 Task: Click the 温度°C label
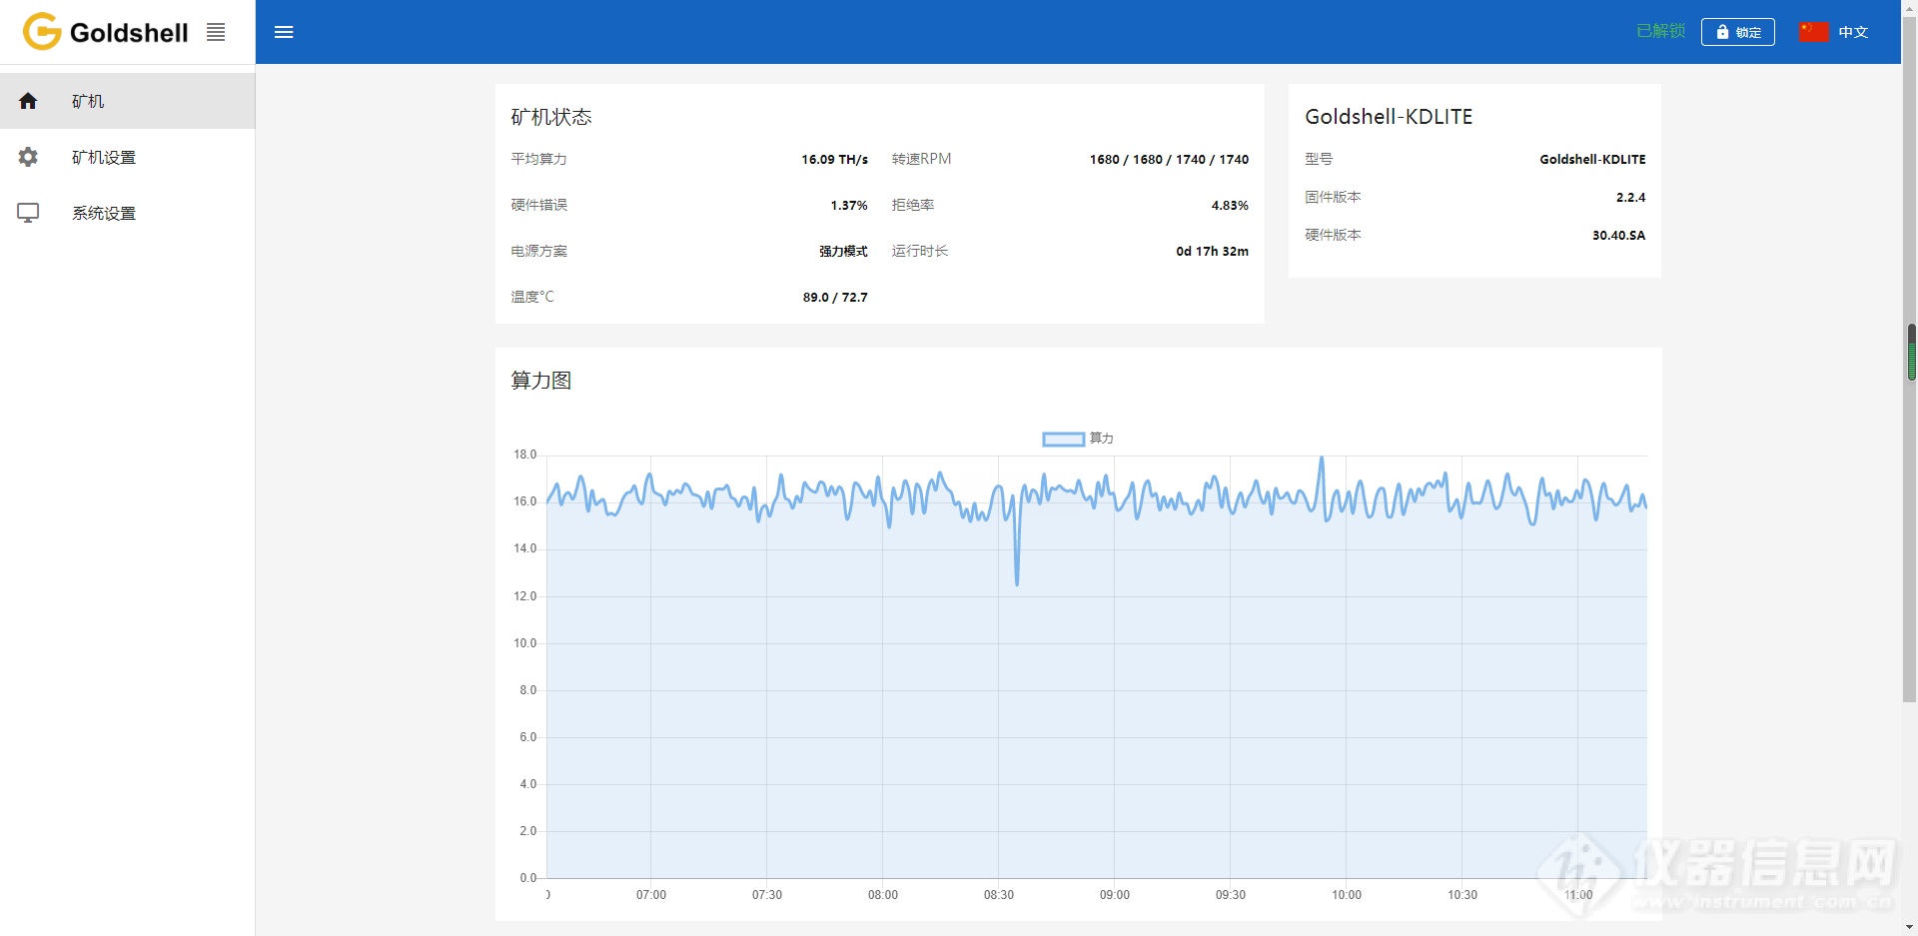[x=532, y=297]
